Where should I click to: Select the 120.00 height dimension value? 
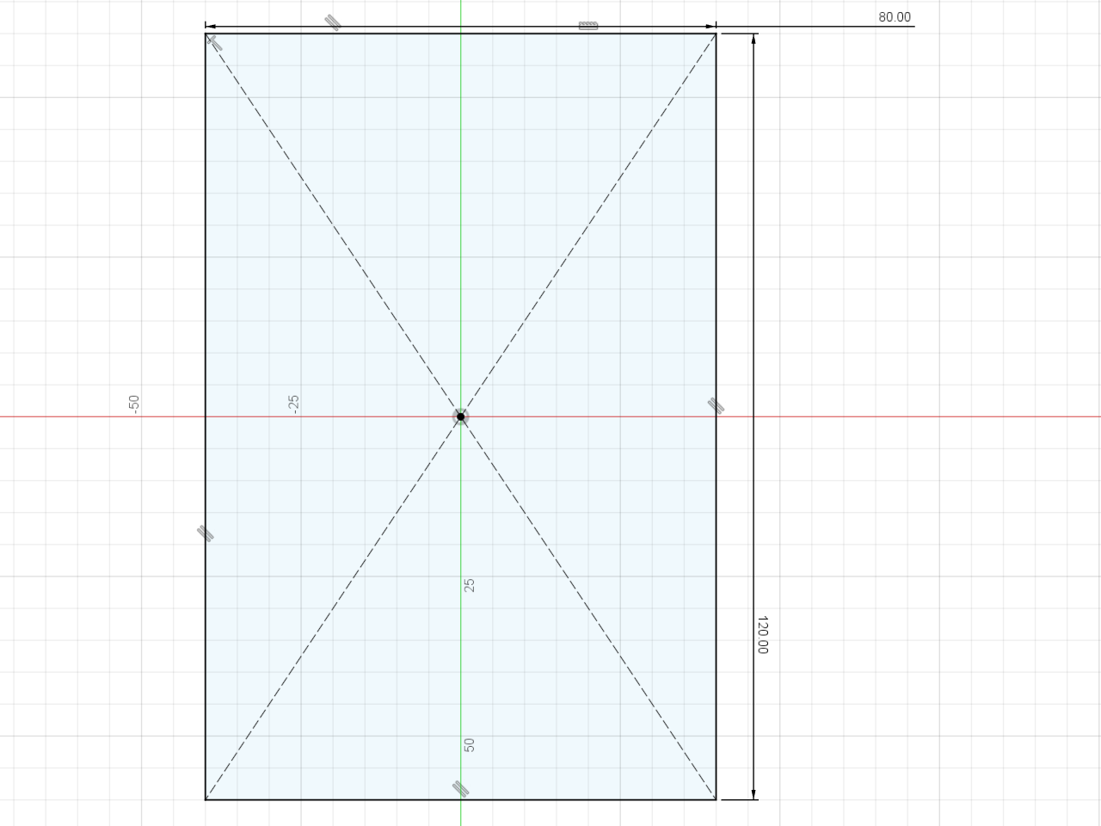(x=762, y=634)
